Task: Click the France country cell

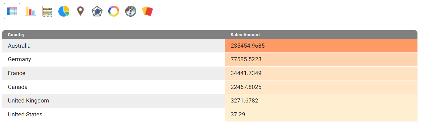Action: tap(113, 73)
